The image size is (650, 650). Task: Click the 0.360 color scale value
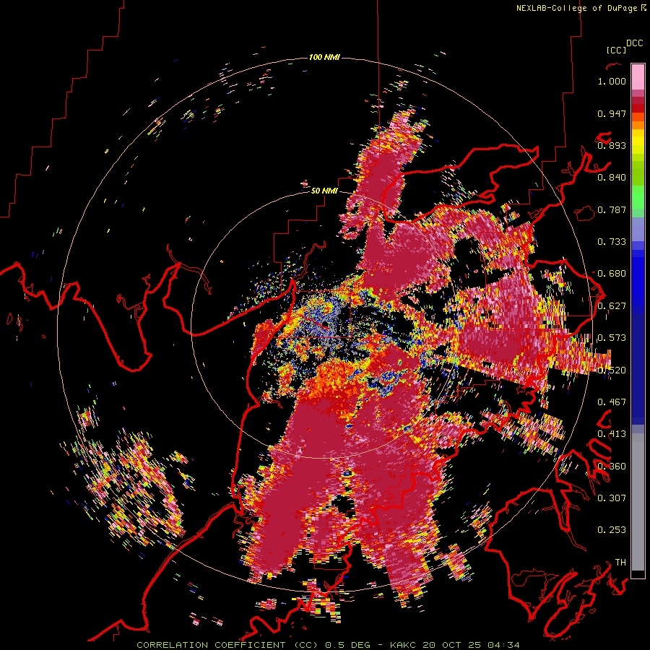(x=612, y=467)
